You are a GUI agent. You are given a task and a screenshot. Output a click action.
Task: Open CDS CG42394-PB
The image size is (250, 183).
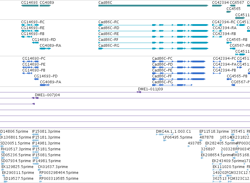(224, 70)
